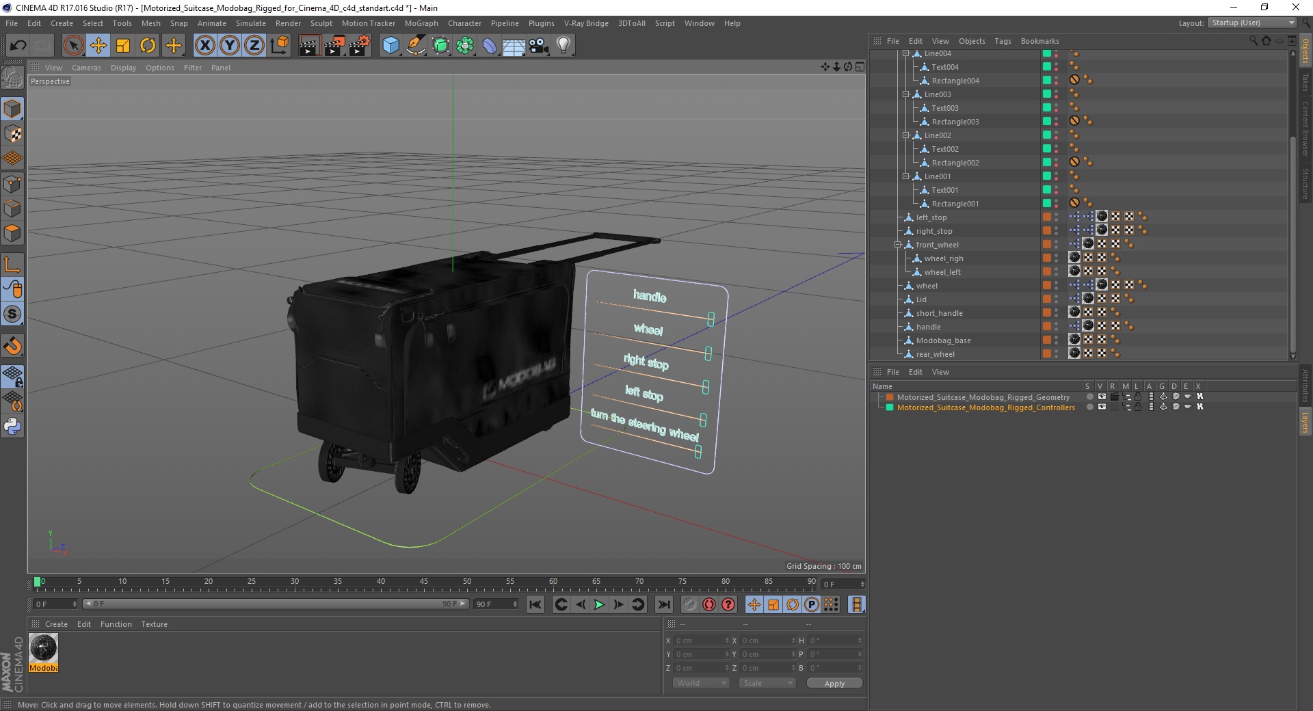Open the Simulate menu

click(x=251, y=23)
